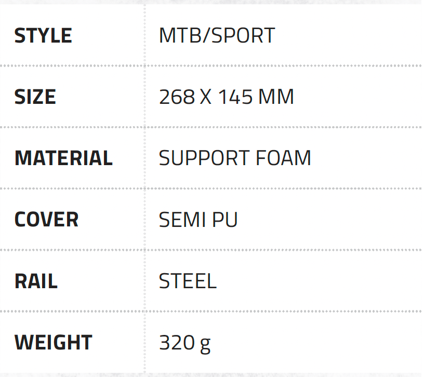The image size is (424, 377).
Task: Click the STYLE row label
Action: [43, 36]
